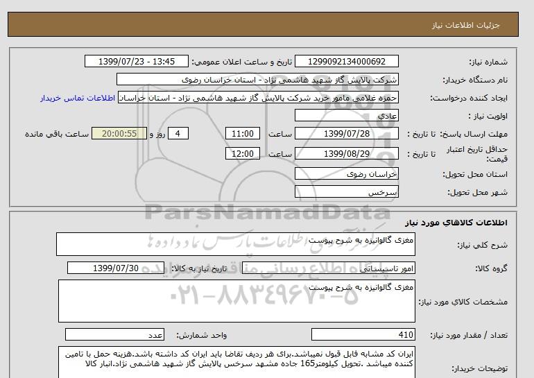534x378 pixels.
Task: Click quantity field showing 410
Action: click(x=363, y=335)
